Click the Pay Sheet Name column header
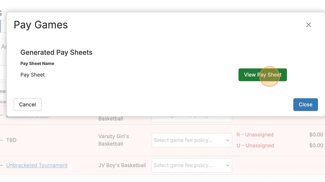This screenshot has width=325, height=182. click(37, 63)
